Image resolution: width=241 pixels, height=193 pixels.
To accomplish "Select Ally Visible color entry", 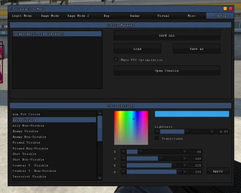I will pos(54,120).
